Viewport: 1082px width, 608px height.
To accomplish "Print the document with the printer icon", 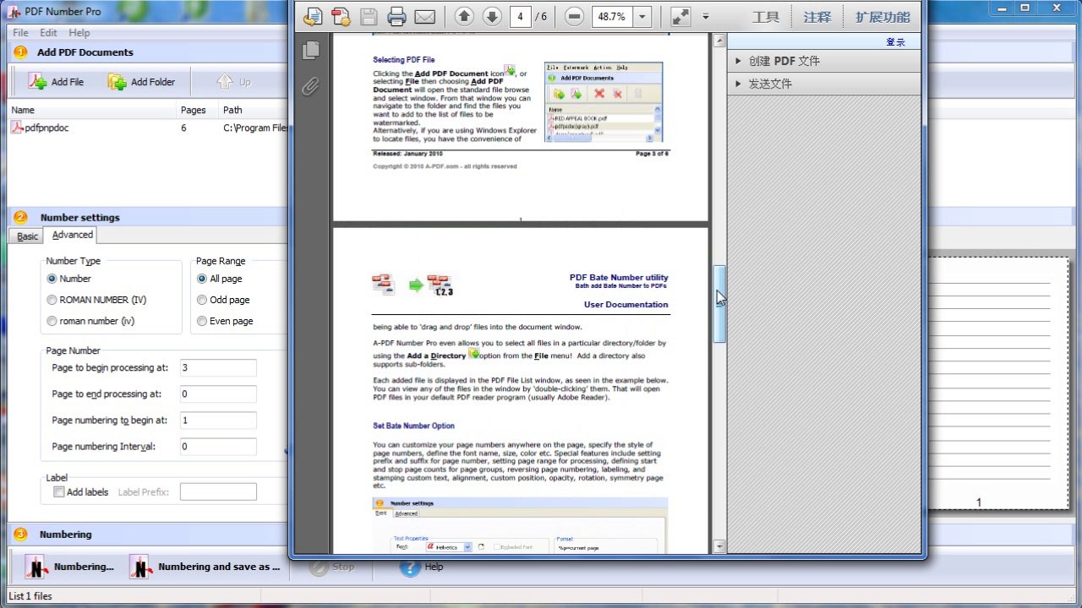I will pos(396,17).
